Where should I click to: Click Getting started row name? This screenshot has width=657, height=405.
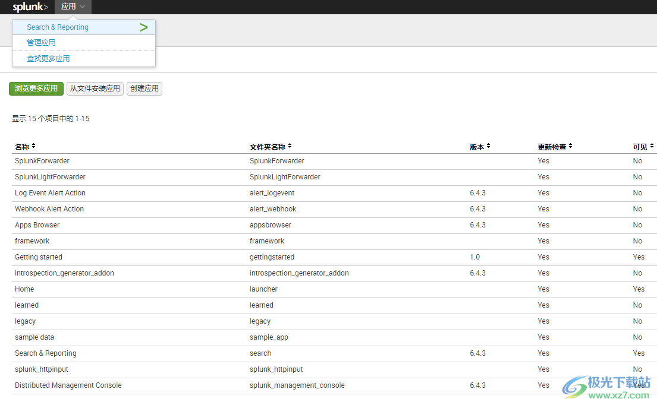(39, 257)
